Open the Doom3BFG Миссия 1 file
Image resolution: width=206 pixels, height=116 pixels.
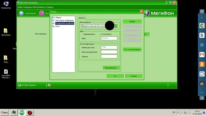point(6,74)
